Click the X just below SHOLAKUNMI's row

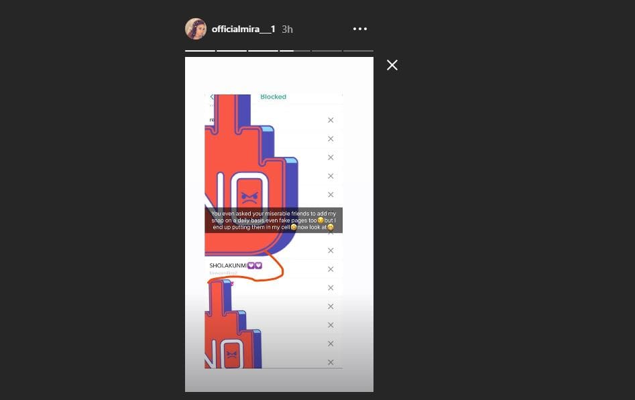pos(331,288)
